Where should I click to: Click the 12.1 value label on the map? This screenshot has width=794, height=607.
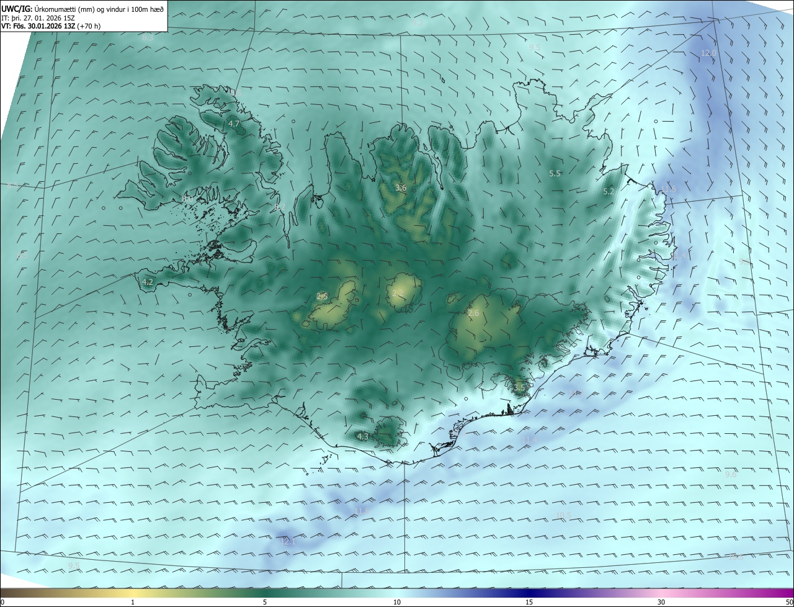288,542
